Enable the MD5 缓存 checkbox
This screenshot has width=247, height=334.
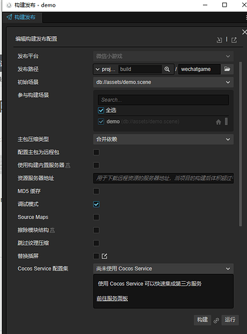96,191
